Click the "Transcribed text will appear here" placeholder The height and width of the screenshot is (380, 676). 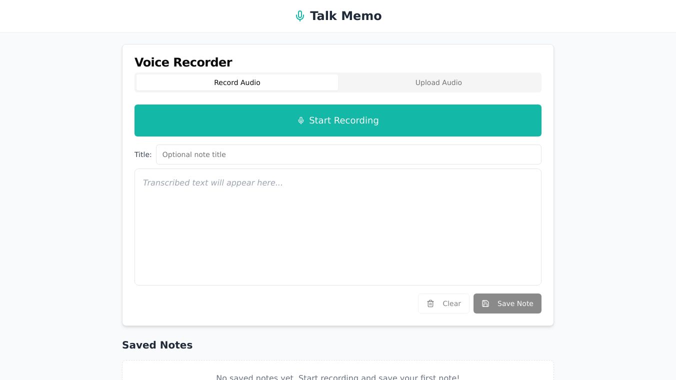tap(212, 183)
